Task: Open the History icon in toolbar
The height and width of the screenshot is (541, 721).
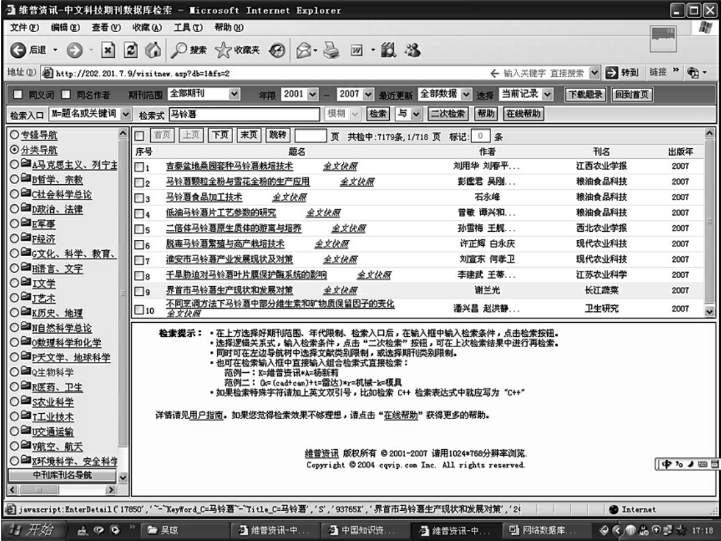Action: (277, 50)
